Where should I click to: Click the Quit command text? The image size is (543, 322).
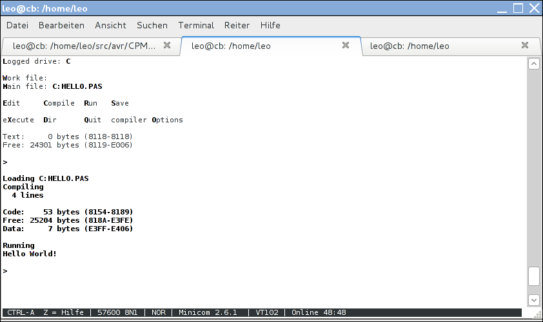point(93,120)
